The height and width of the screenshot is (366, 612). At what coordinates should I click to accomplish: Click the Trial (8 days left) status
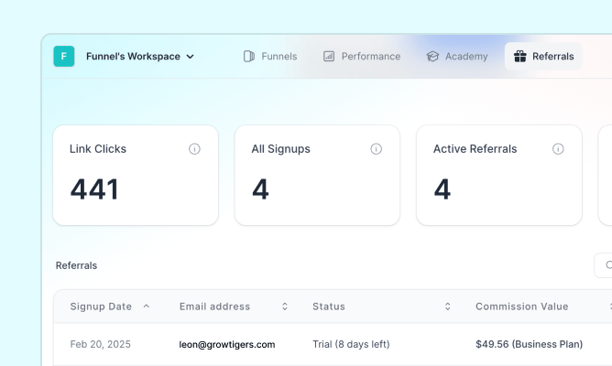pyautogui.click(x=351, y=344)
